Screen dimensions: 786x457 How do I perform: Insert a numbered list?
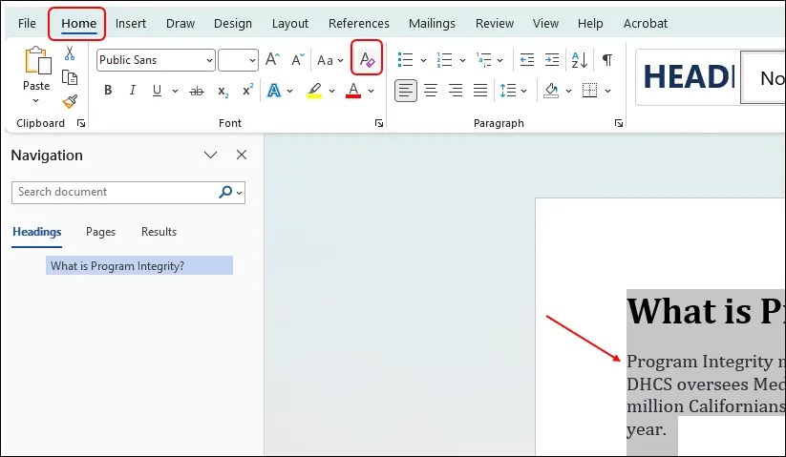(x=444, y=60)
